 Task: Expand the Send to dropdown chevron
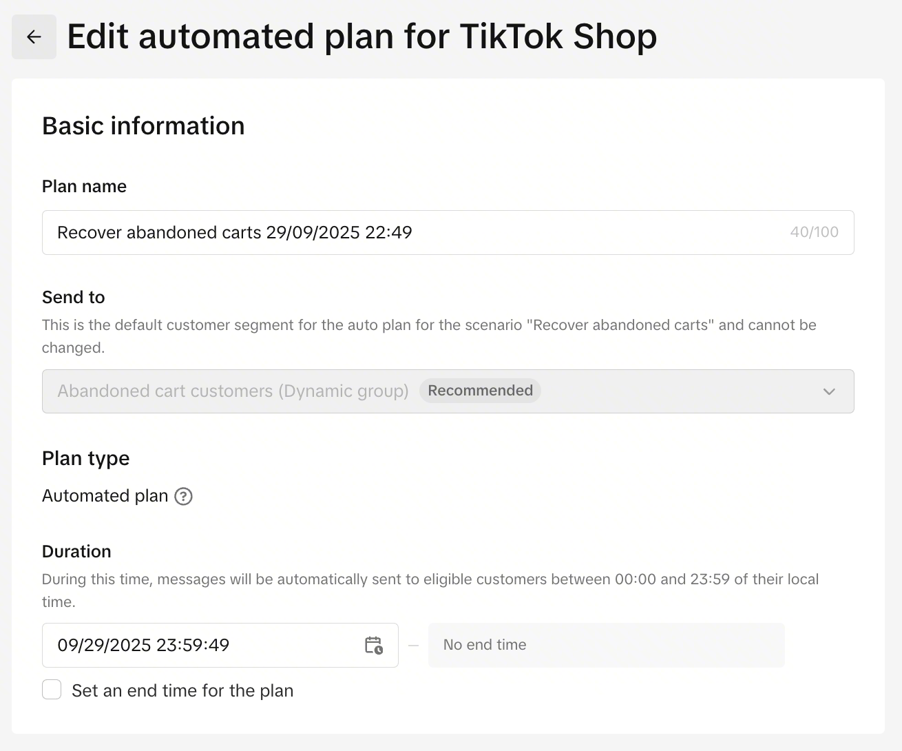click(x=829, y=391)
